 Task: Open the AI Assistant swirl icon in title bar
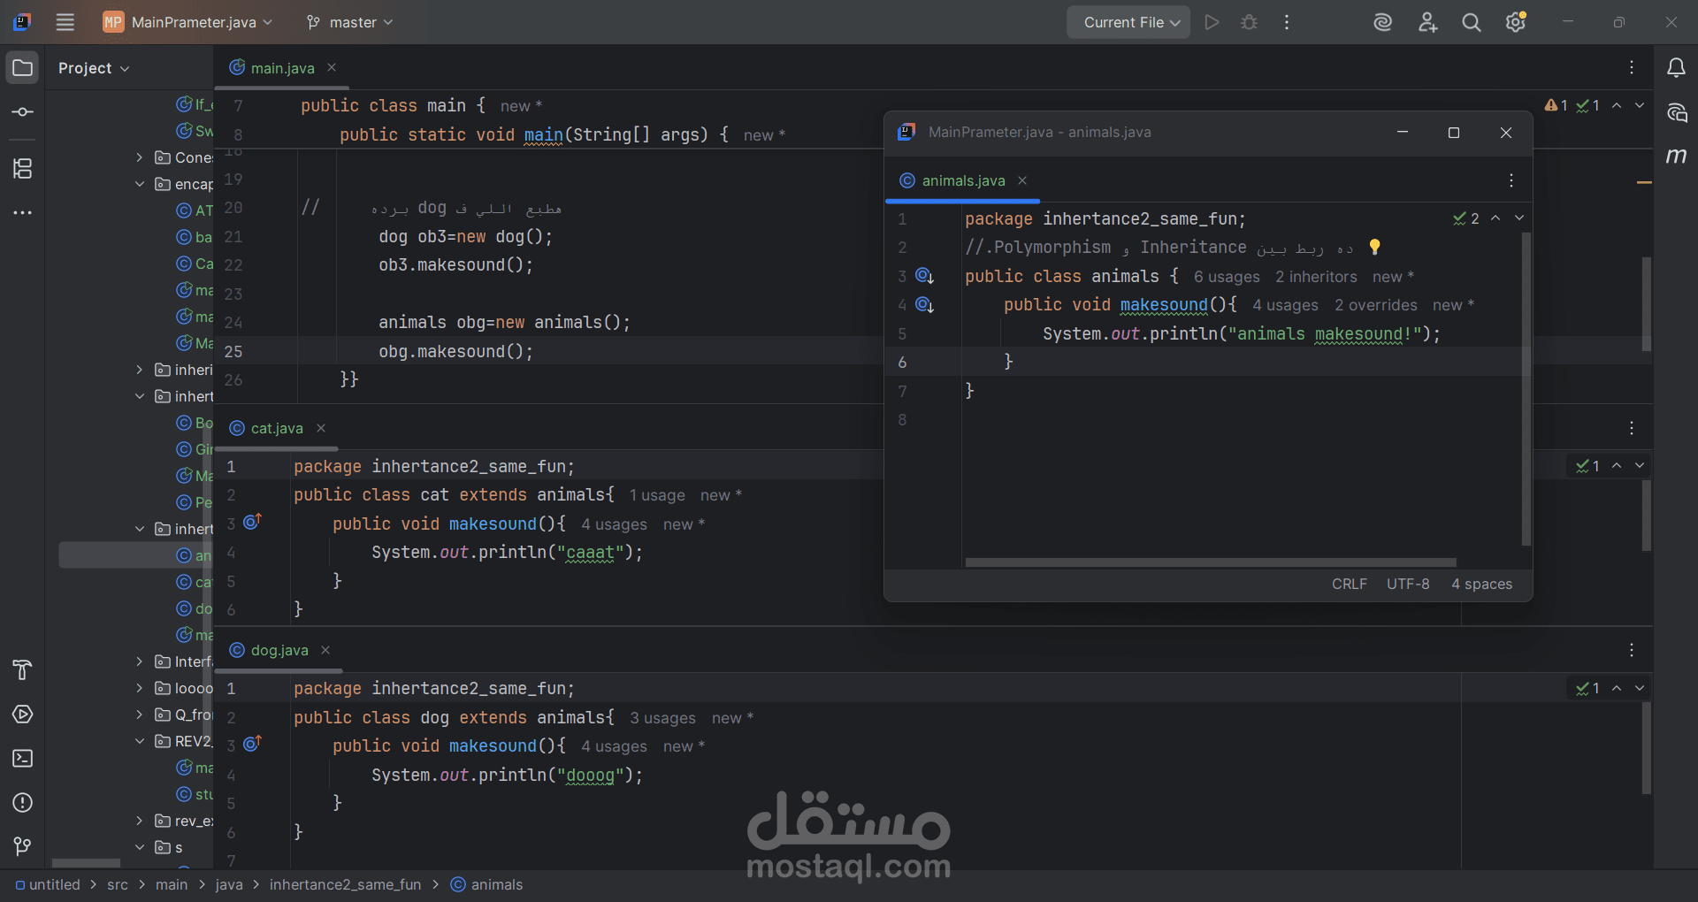[x=1382, y=22]
